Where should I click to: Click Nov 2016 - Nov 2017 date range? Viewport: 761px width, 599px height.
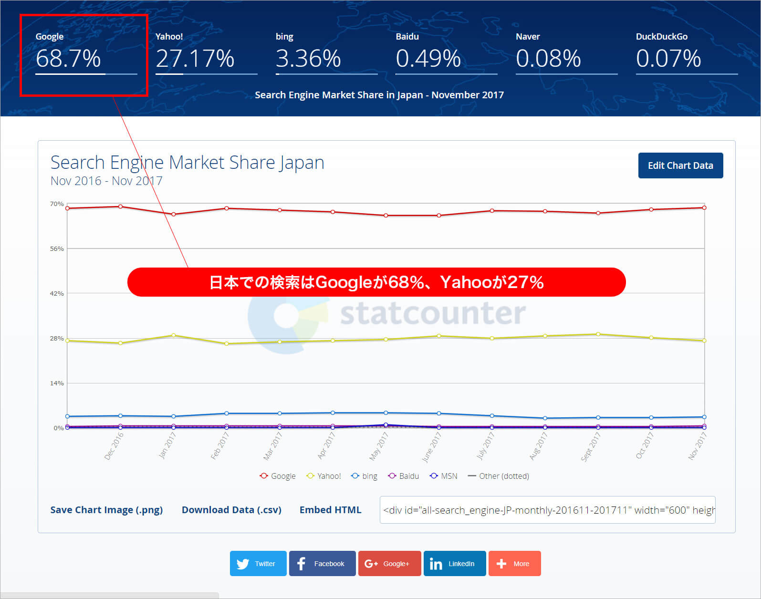106,181
